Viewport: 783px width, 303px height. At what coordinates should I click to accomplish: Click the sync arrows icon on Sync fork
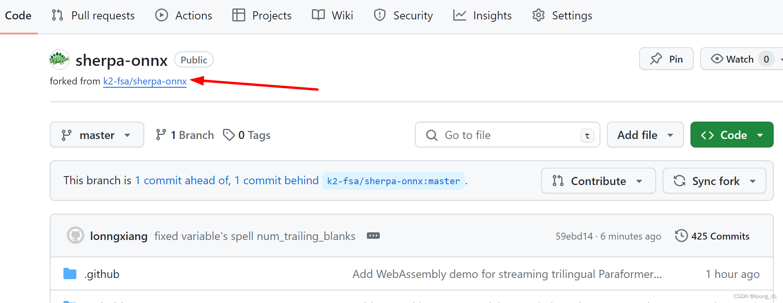(x=680, y=181)
